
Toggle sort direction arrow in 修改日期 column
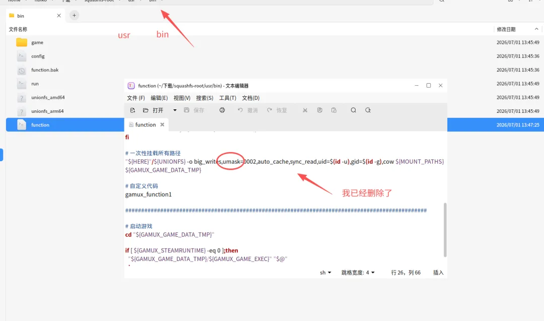pyautogui.click(x=536, y=29)
